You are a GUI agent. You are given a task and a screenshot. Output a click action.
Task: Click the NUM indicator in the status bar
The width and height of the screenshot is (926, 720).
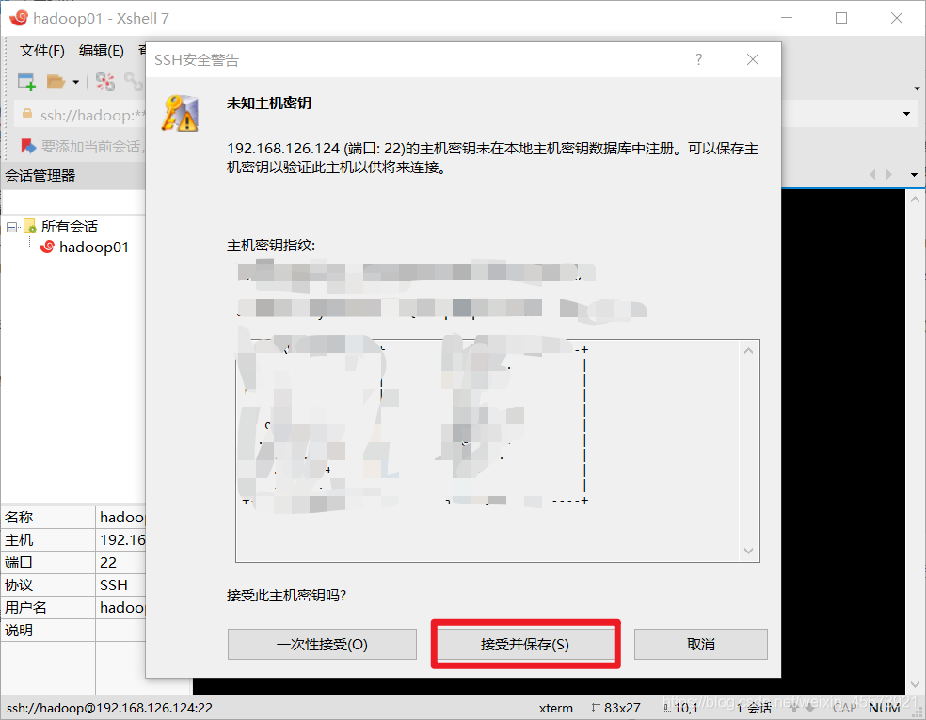885,708
